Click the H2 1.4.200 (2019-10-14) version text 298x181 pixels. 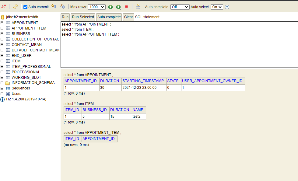click(x=26, y=99)
